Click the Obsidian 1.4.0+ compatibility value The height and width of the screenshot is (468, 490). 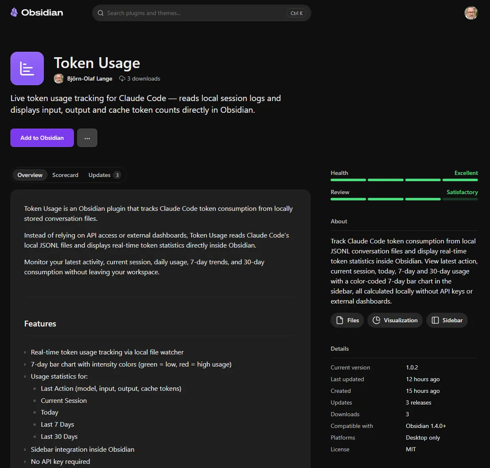point(426,426)
